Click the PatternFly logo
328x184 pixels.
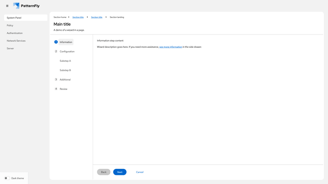(x=26, y=6)
